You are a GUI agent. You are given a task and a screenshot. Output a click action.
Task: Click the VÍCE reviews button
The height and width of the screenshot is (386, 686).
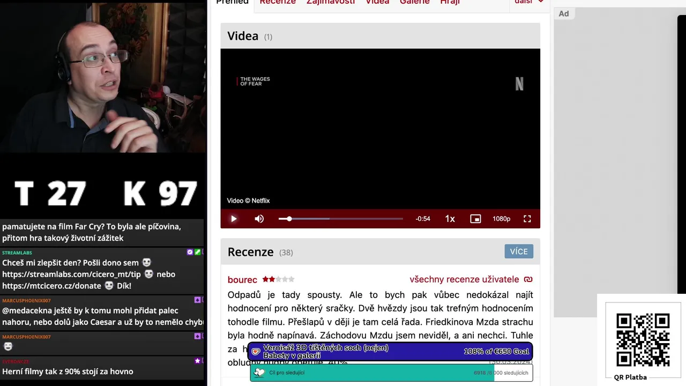[519, 251]
